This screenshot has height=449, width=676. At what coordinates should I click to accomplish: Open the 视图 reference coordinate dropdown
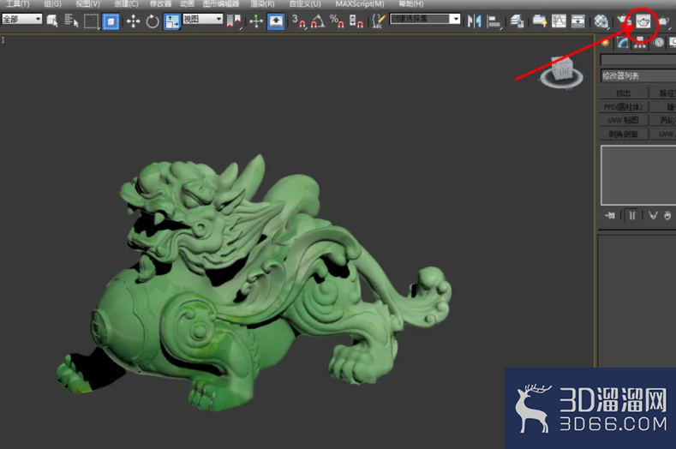[x=202, y=19]
